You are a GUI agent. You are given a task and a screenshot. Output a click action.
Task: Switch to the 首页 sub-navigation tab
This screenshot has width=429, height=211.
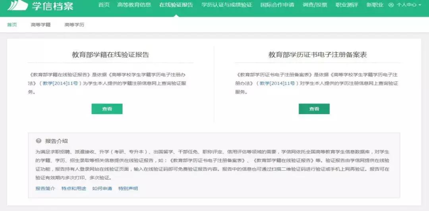point(12,25)
